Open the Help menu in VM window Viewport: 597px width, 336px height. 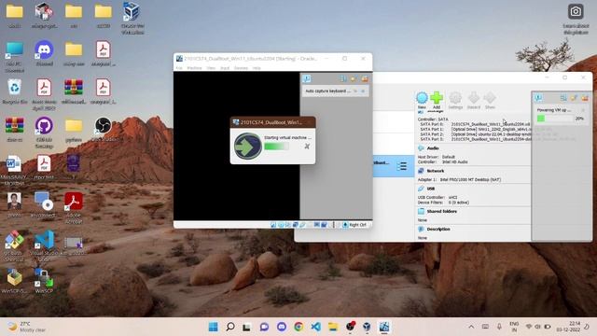click(257, 68)
